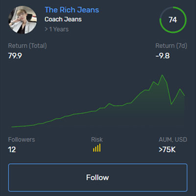Click the 7-day return value -9.8
The height and width of the screenshot is (196, 196).
[163, 56]
